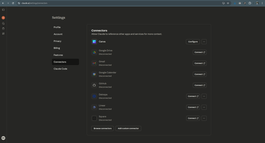Connect Google Drive
The width and height of the screenshot is (265, 143).
coord(200,52)
